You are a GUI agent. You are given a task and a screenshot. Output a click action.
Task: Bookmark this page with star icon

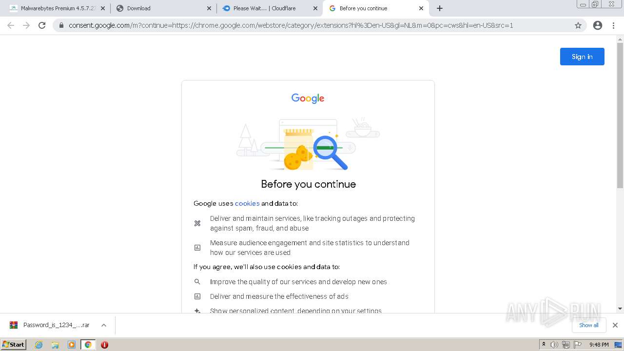[x=578, y=25]
